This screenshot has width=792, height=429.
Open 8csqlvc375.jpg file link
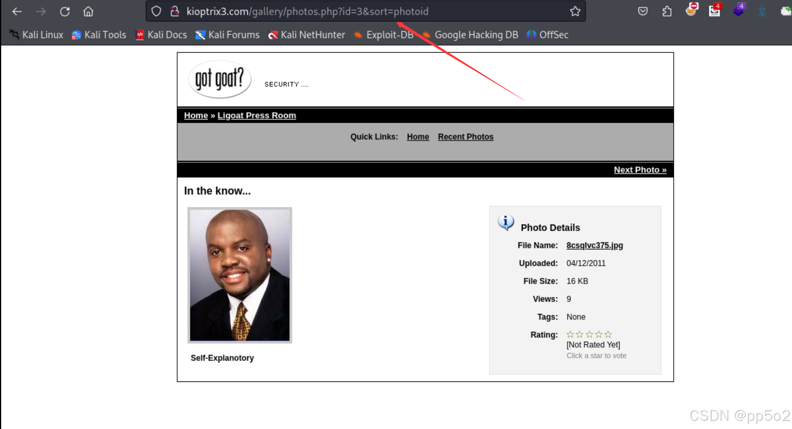(x=594, y=245)
